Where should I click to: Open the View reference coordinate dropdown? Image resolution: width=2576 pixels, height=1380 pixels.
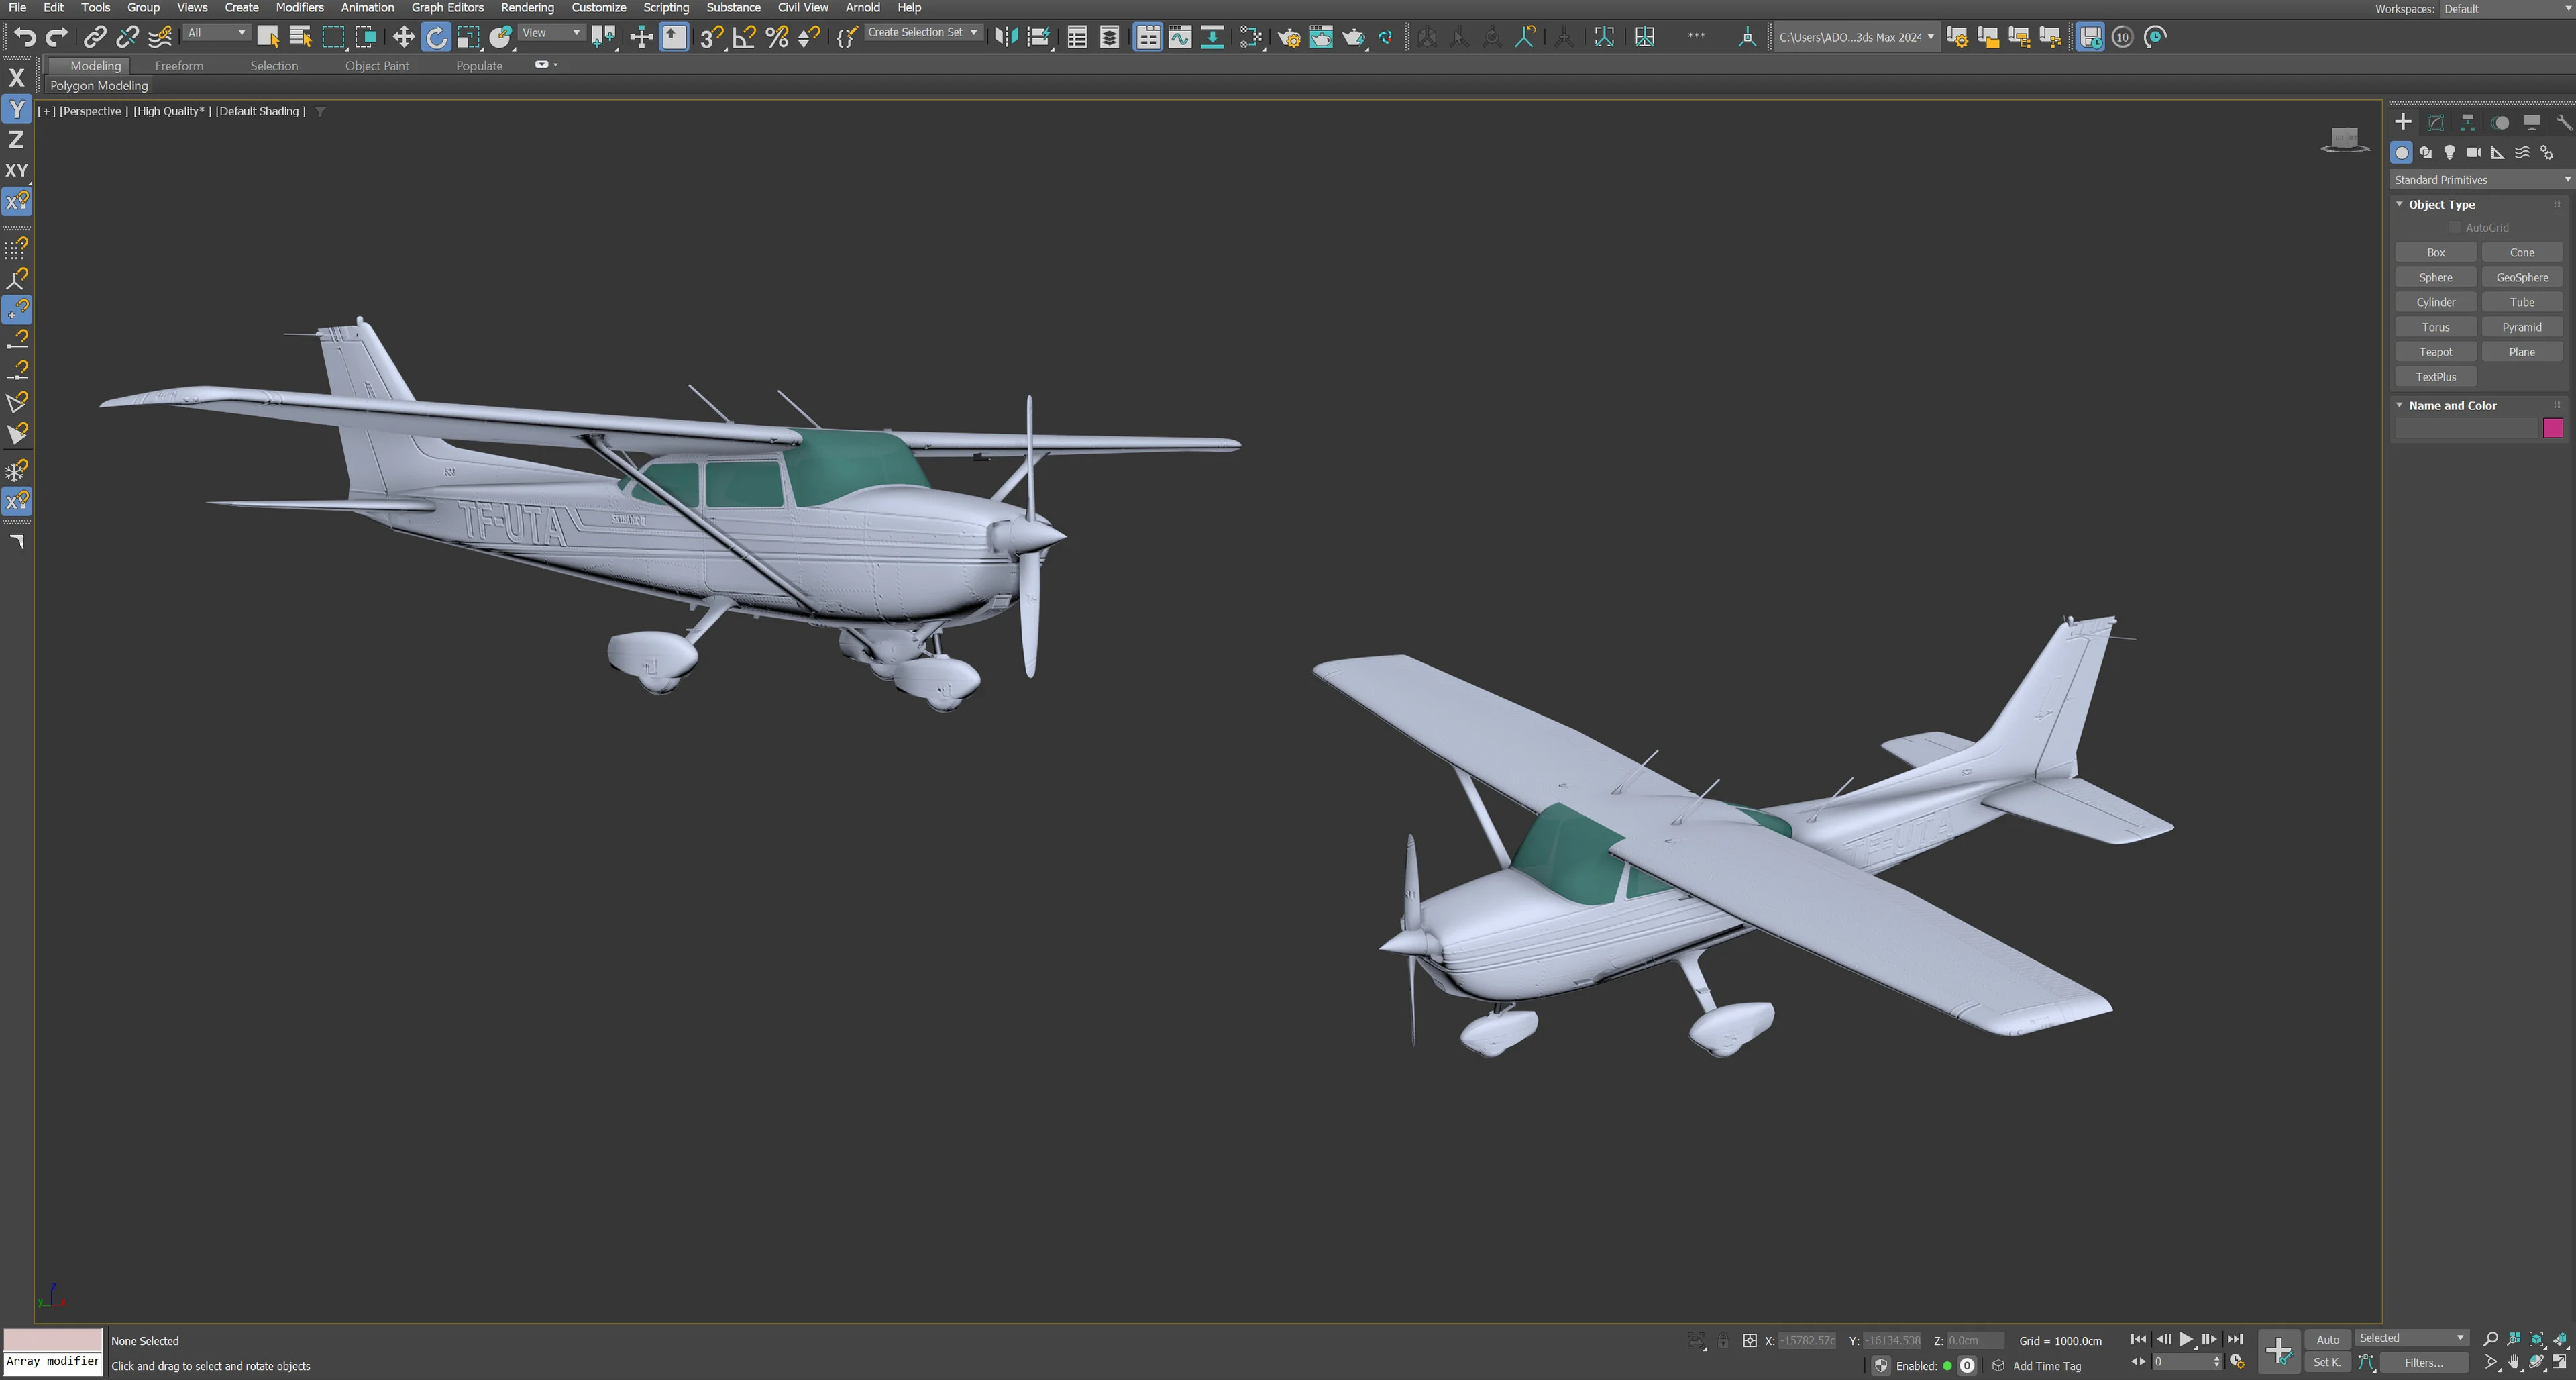point(551,33)
